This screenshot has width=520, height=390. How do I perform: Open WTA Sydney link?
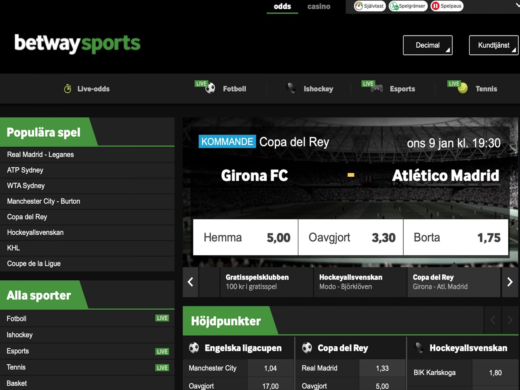[x=87, y=186]
